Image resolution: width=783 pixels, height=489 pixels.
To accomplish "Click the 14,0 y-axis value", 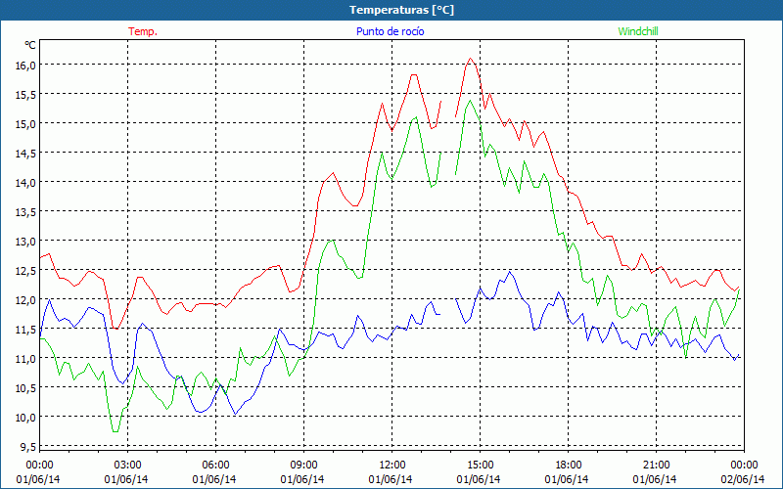I will pyautogui.click(x=25, y=183).
